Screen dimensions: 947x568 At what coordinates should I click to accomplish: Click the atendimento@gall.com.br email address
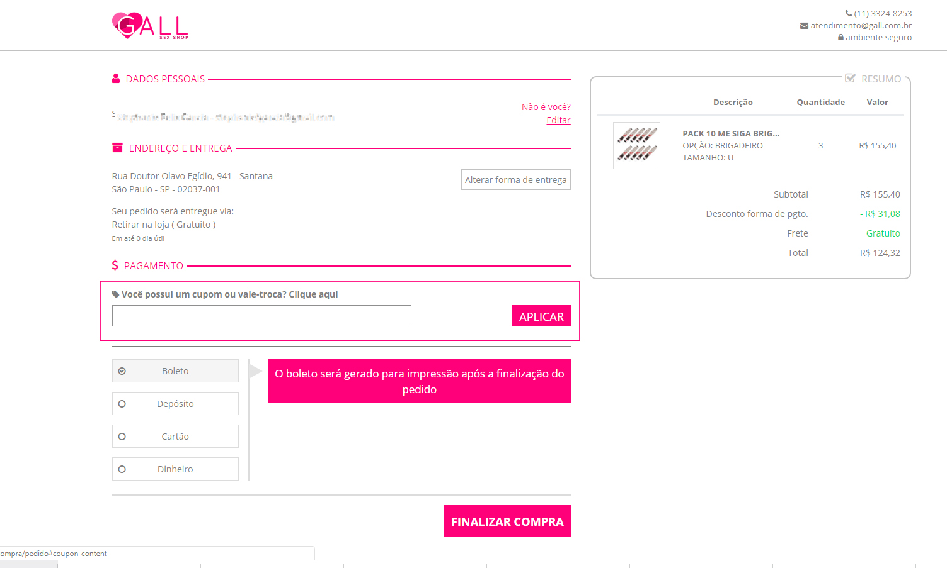861,26
